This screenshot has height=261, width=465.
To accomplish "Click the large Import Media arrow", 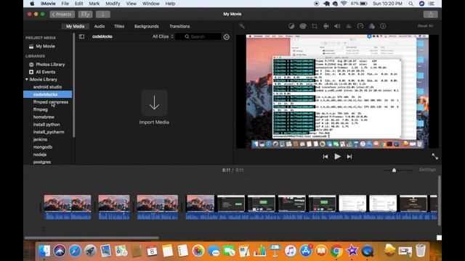I will coord(154,103).
